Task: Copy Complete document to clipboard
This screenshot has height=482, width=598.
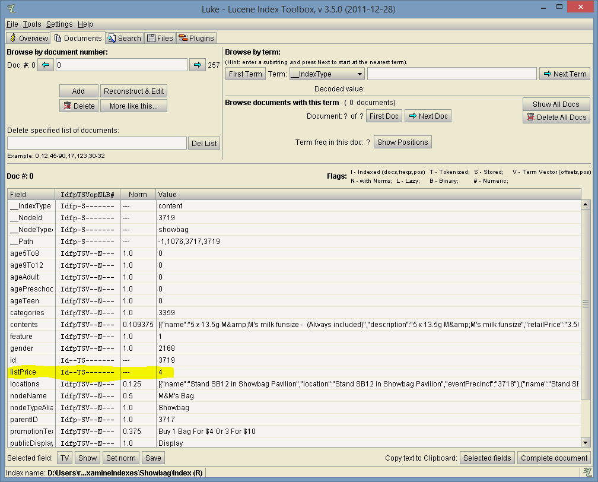Action: tap(554, 458)
